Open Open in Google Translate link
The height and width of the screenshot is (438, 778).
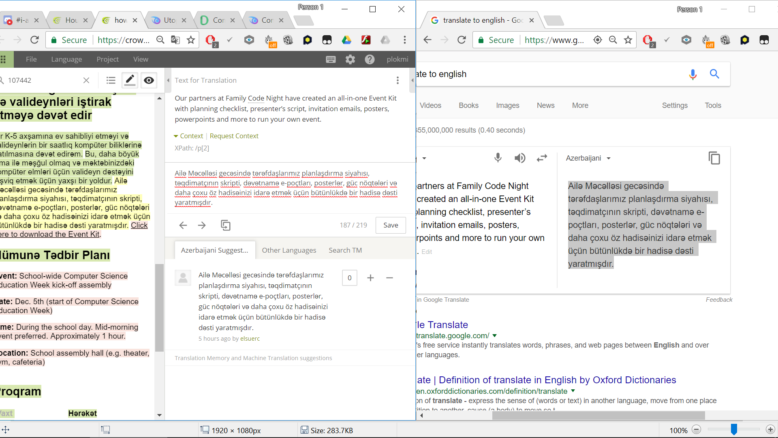point(442,300)
